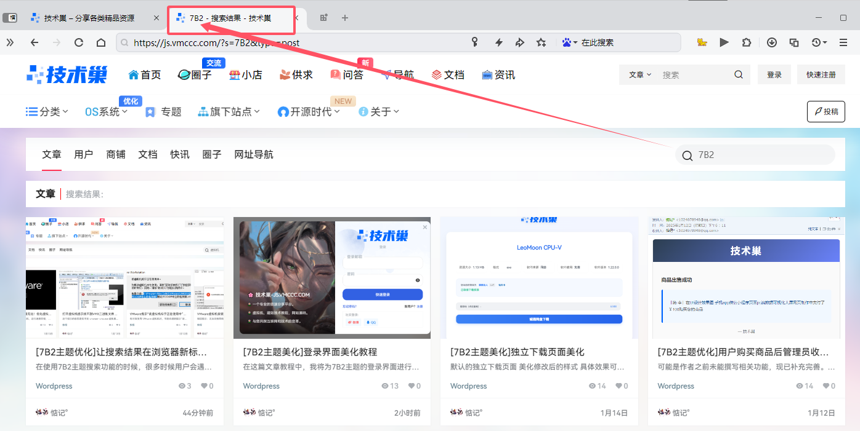Click the video play toolbar icon
Screen dimensions: 860x431
[724, 42]
